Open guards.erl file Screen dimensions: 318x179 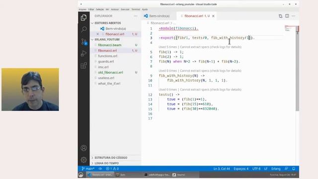click(106, 62)
